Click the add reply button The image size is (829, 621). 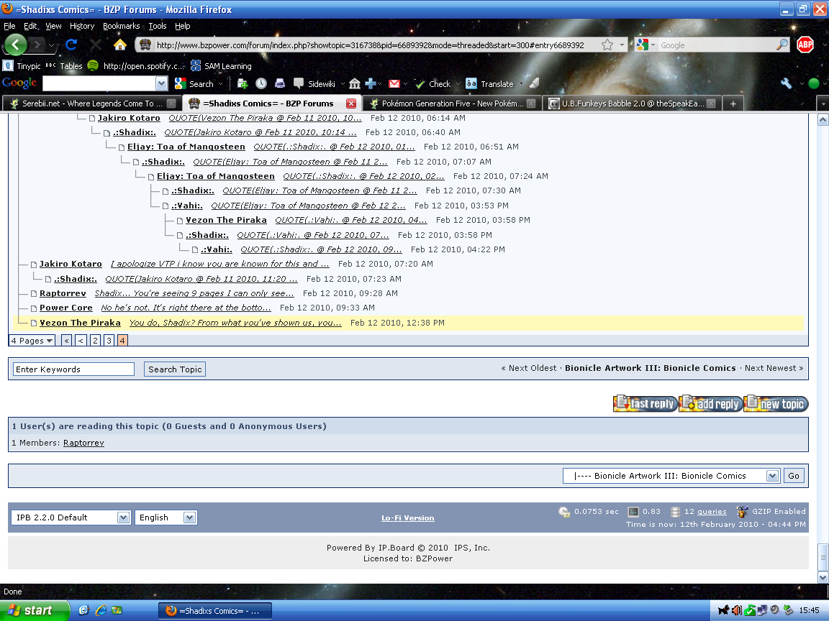click(710, 404)
